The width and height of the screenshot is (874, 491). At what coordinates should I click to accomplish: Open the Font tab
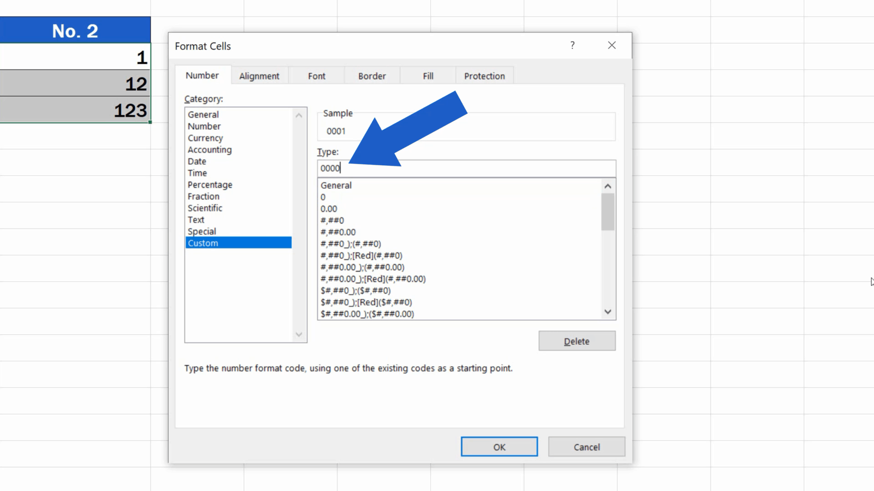coord(317,76)
